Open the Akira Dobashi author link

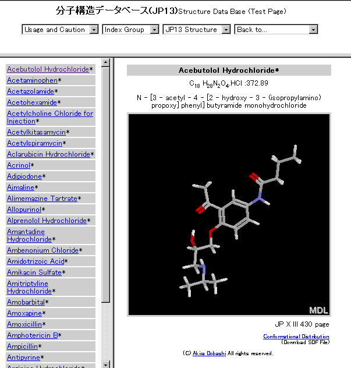209,353
